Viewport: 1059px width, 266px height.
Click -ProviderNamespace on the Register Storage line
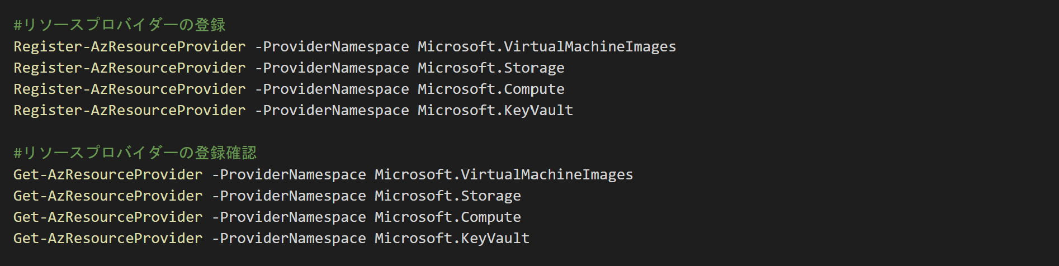[x=332, y=68]
